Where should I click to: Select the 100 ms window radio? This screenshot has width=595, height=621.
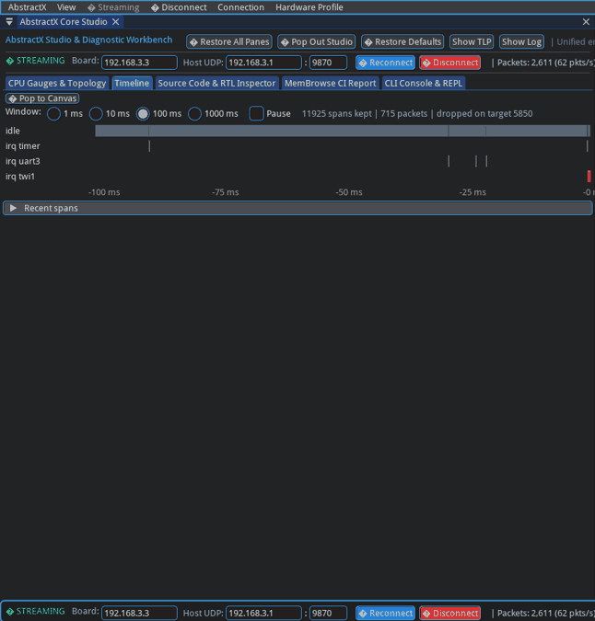pyautogui.click(x=143, y=114)
